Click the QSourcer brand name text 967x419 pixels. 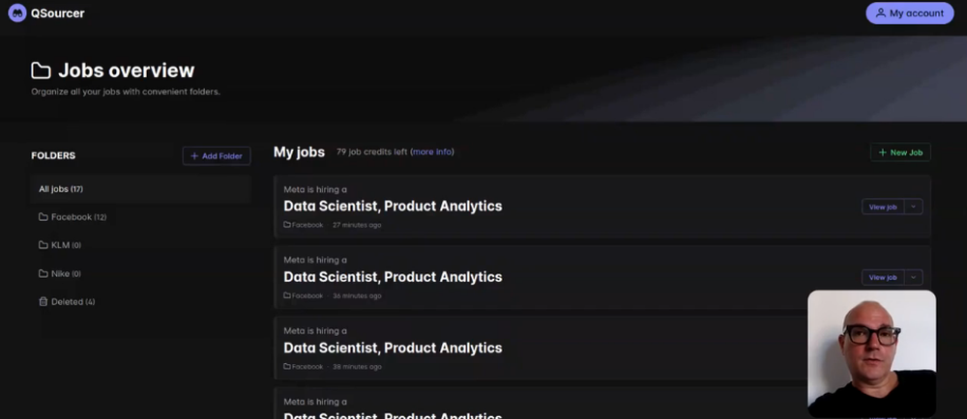click(x=57, y=13)
